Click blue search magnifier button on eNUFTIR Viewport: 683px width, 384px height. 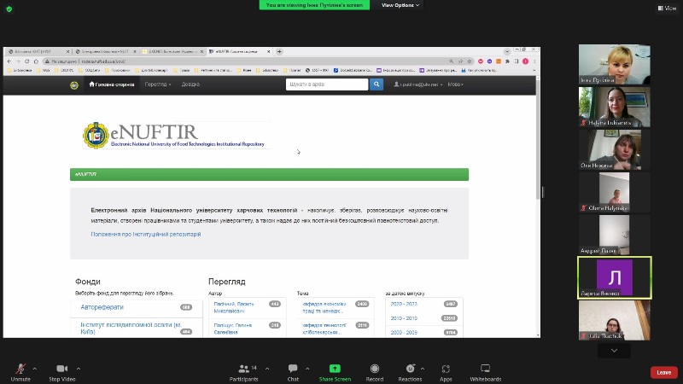click(377, 84)
